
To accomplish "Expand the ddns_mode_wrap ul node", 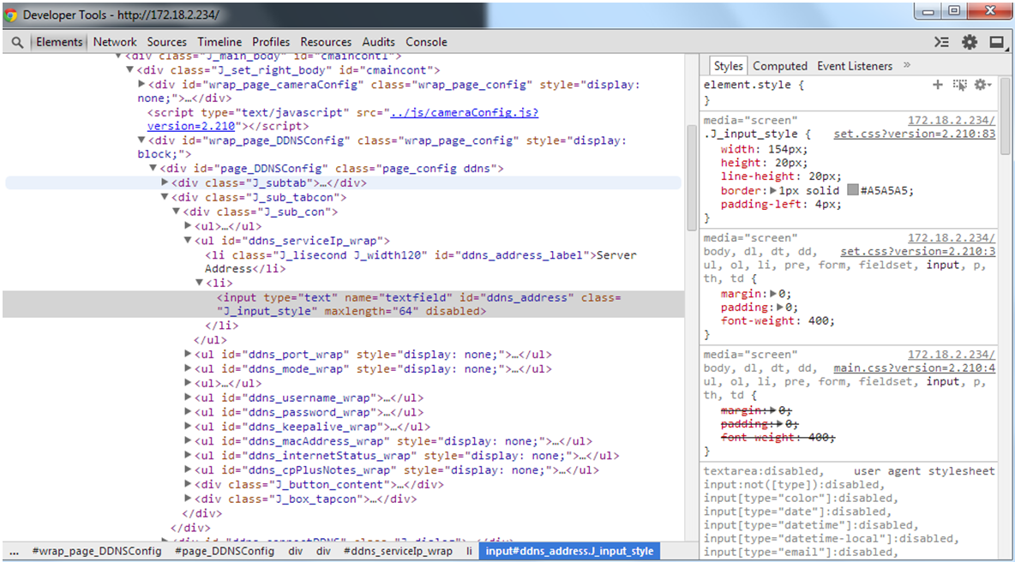I will coord(188,368).
